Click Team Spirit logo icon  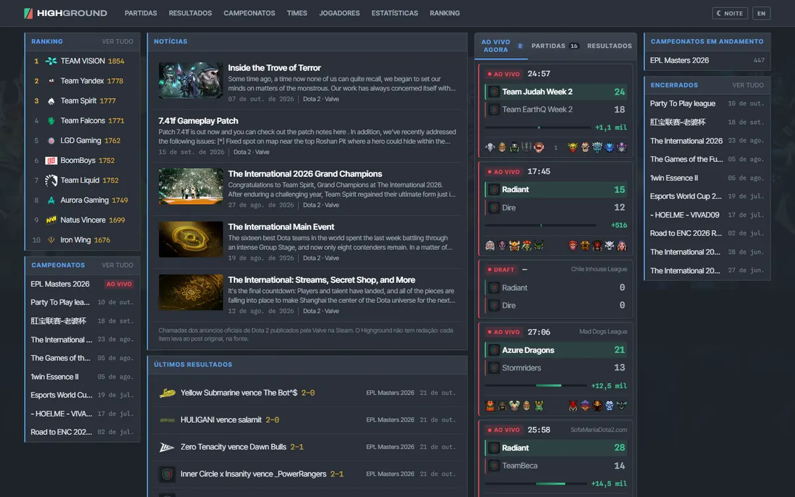tap(51, 101)
